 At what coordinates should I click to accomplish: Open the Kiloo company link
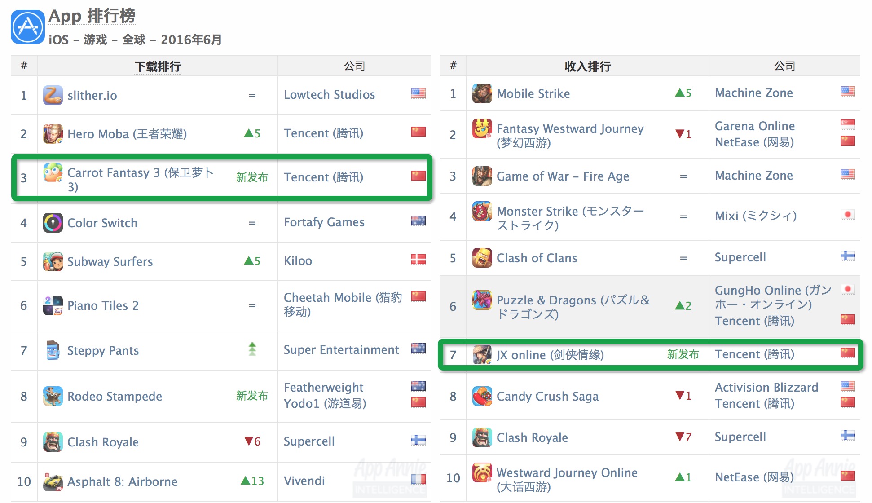point(298,260)
